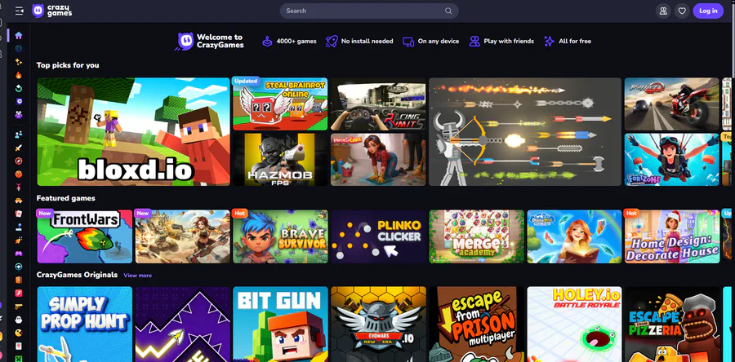Click the 'Play with friends' text
Image resolution: width=735 pixels, height=362 pixels.
click(x=509, y=41)
